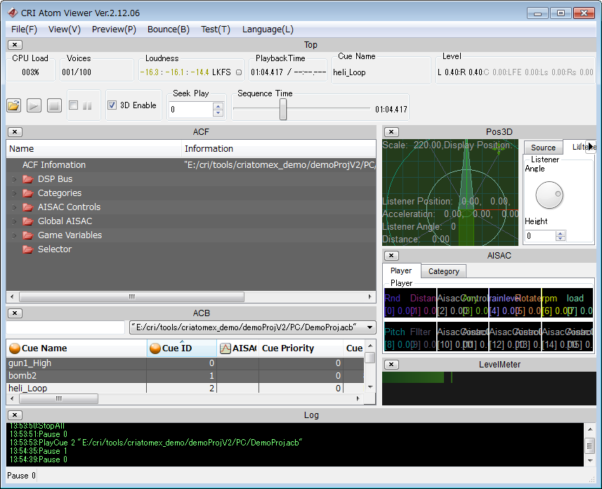The height and width of the screenshot is (489, 602).
Task: Click the Information column header in ACF
Action: 279,149
